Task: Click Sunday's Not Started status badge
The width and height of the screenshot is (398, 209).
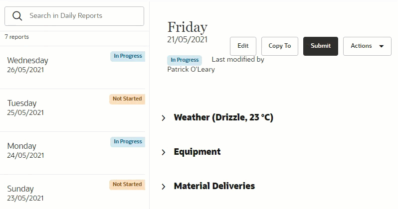Action: pos(127,184)
